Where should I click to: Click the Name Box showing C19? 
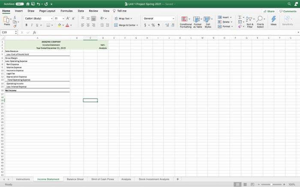tap(9, 32)
